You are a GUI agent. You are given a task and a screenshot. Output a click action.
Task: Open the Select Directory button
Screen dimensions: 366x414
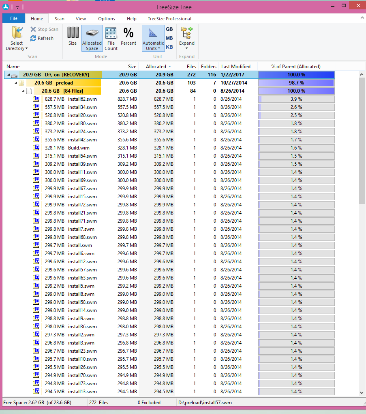pyautogui.click(x=17, y=38)
